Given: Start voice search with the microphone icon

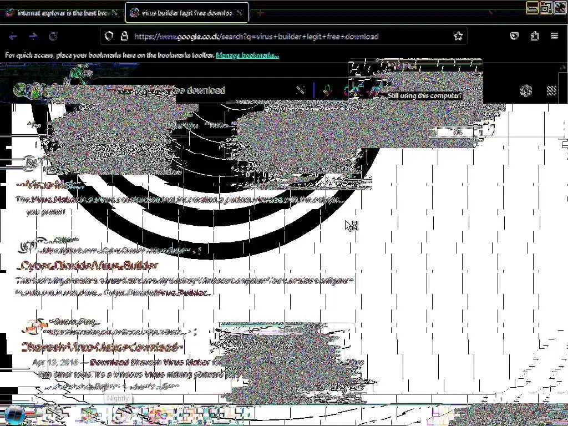Looking at the screenshot, I should [x=327, y=90].
